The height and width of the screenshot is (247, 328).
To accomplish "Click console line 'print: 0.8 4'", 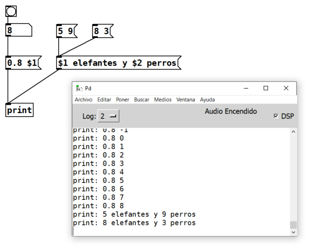I will point(98,172).
